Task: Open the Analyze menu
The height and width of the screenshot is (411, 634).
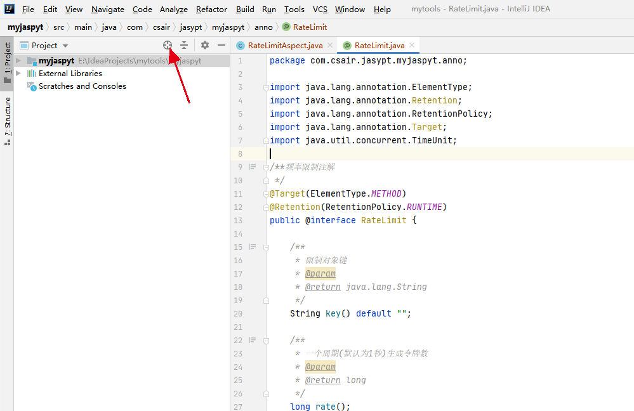Action: tap(174, 9)
